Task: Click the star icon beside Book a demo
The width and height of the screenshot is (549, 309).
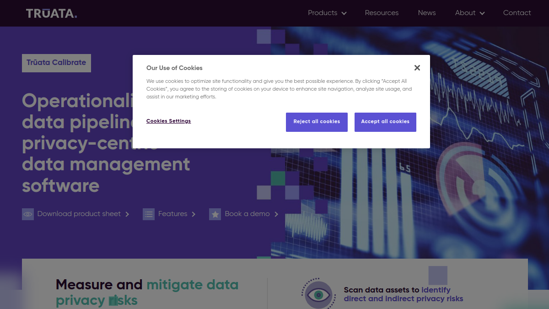Action: tap(215, 214)
